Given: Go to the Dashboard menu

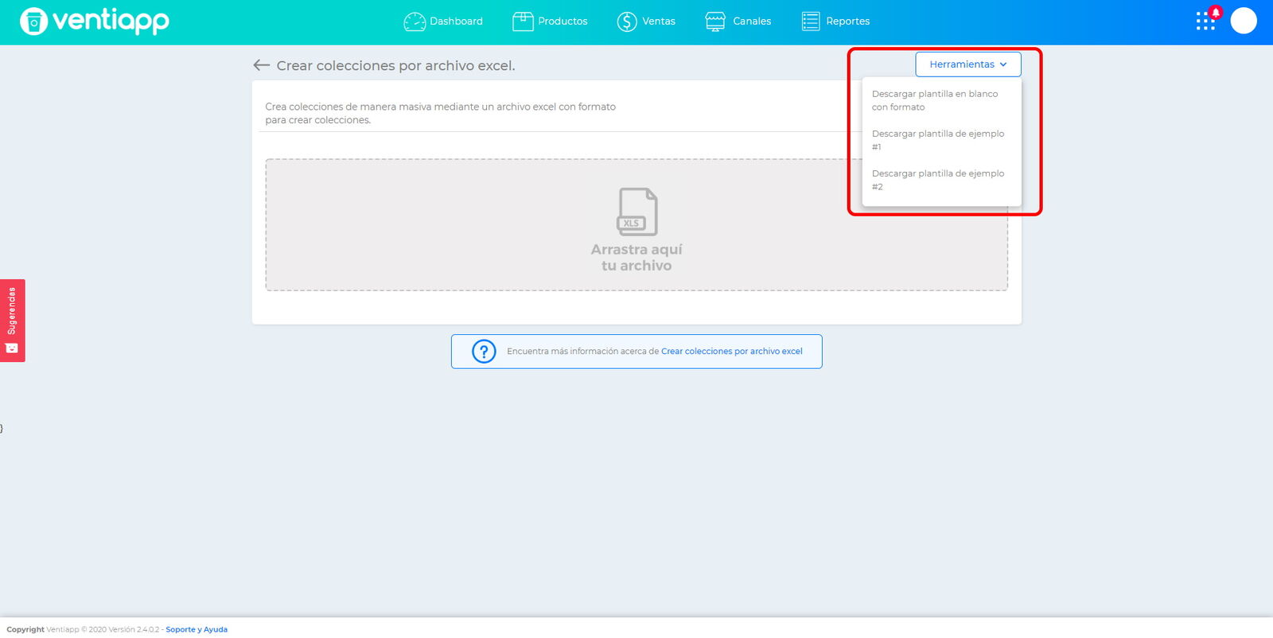Looking at the screenshot, I should [443, 21].
